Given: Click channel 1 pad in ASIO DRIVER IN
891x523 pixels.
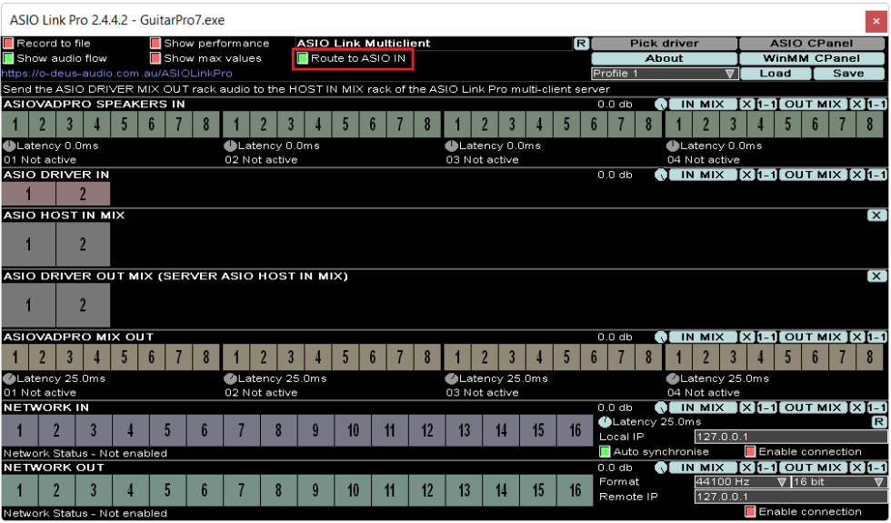Looking at the screenshot, I should [28, 193].
